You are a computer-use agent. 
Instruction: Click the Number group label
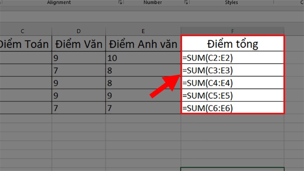153,2
